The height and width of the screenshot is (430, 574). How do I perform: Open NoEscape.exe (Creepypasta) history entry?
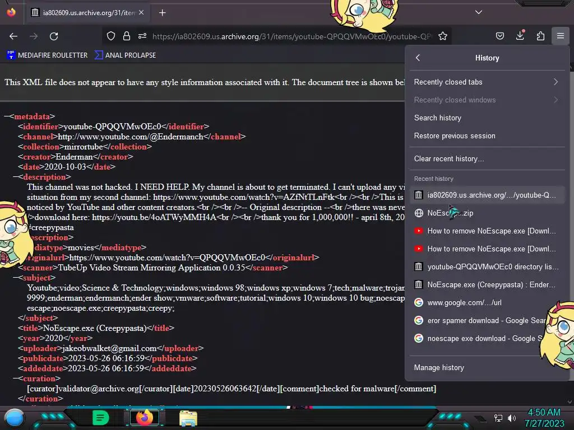coord(487,284)
